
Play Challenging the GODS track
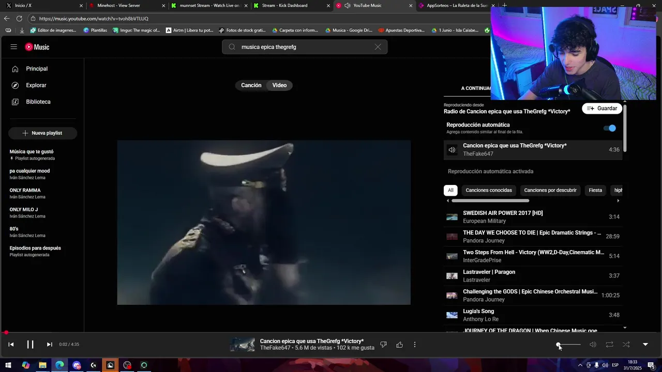[x=533, y=296]
